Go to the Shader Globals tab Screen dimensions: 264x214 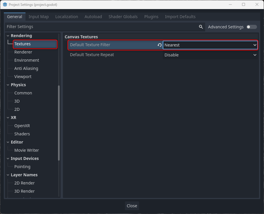point(123,17)
